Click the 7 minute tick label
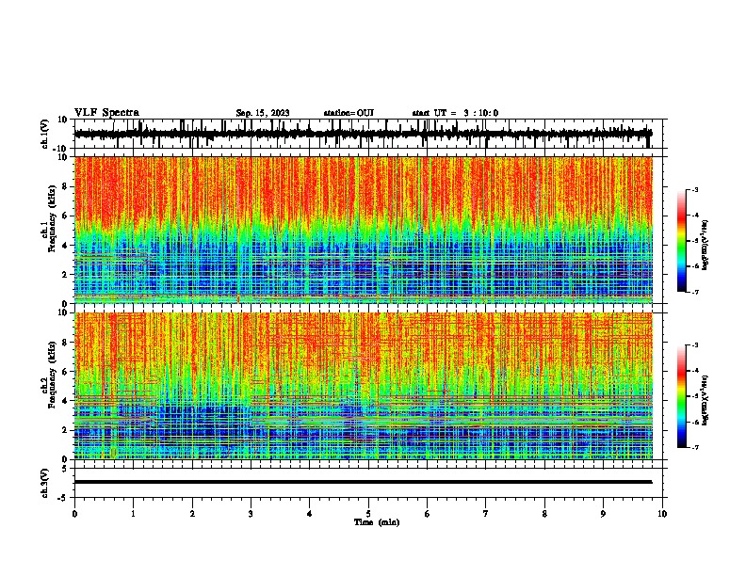This screenshot has height=576, width=746. tap(486, 514)
